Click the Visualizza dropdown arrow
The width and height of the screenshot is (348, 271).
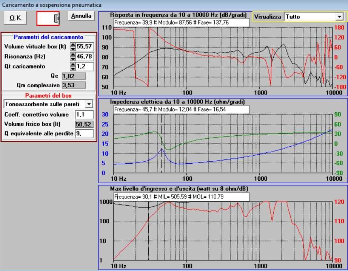point(339,17)
